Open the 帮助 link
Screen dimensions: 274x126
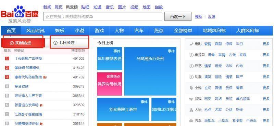[x=199, y=17]
